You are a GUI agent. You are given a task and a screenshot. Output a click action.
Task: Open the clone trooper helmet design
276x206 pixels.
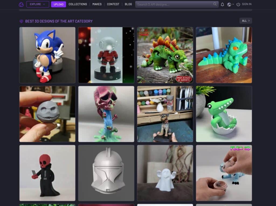pos(106,173)
